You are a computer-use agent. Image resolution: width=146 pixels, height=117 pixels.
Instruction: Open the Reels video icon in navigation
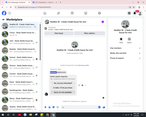click(x=72, y=13)
